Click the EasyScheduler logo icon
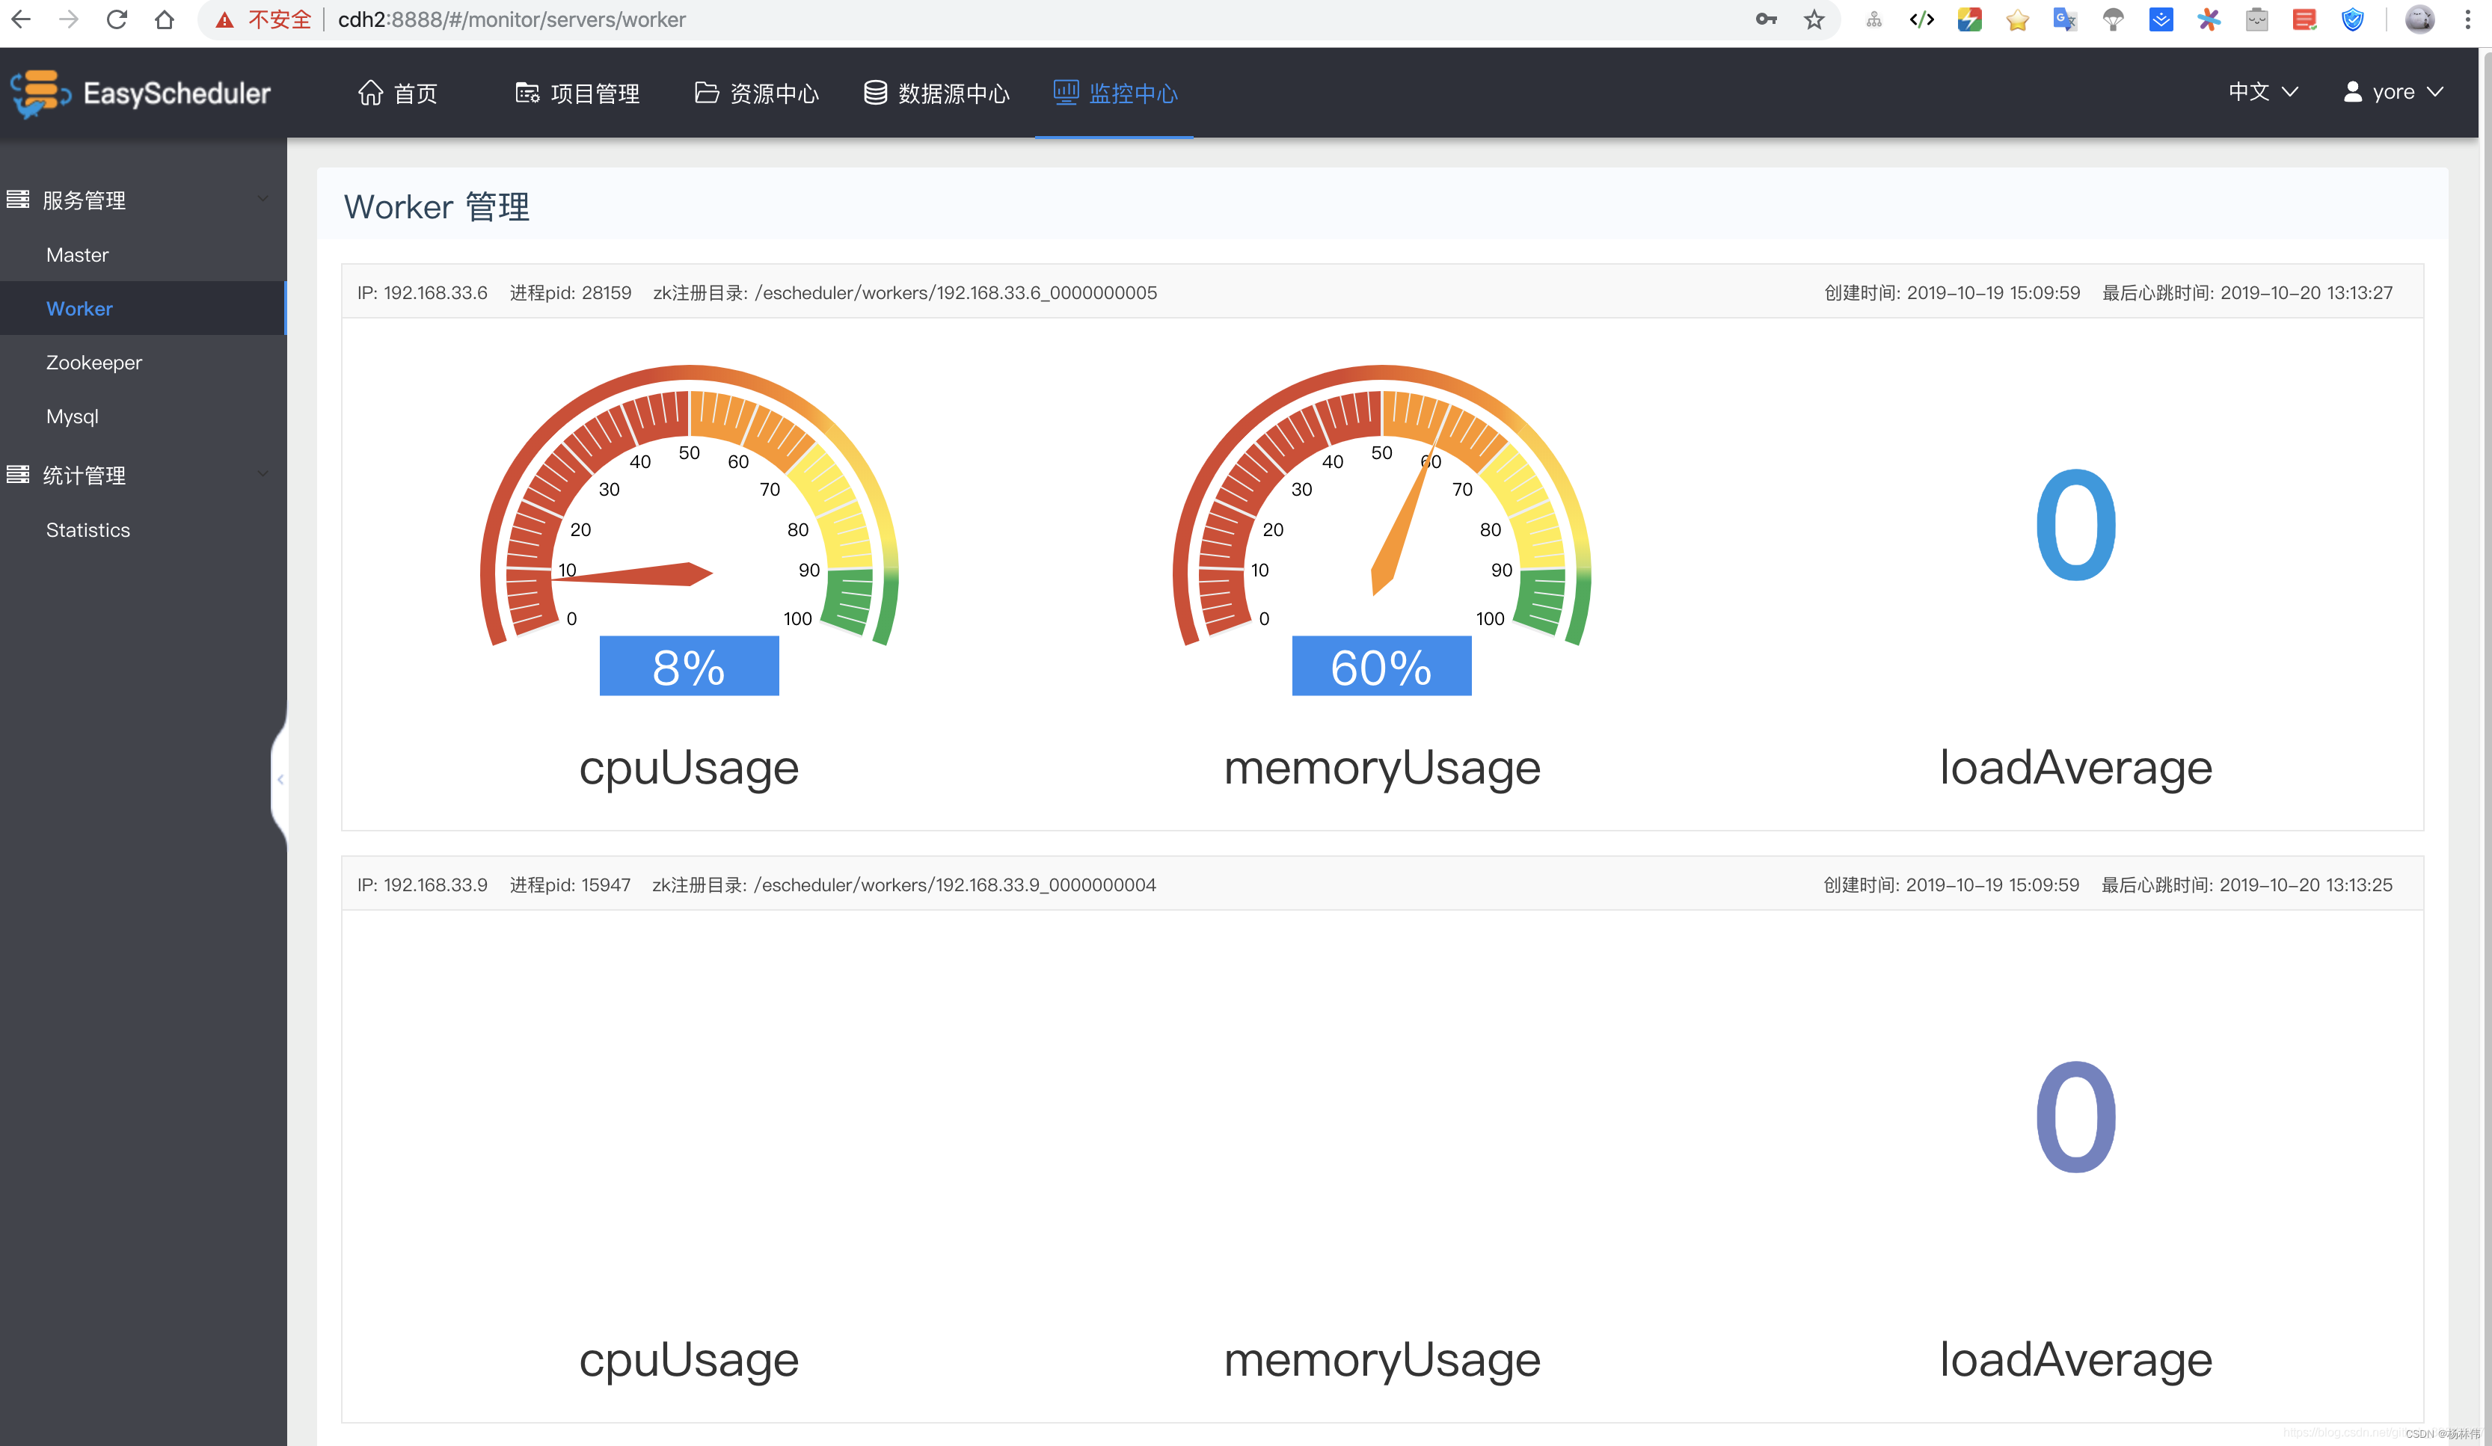The height and width of the screenshot is (1446, 2492). click(38, 91)
